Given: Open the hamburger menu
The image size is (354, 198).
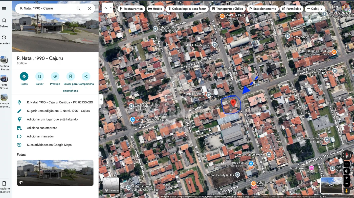Looking at the screenshot, I should click(4, 9).
